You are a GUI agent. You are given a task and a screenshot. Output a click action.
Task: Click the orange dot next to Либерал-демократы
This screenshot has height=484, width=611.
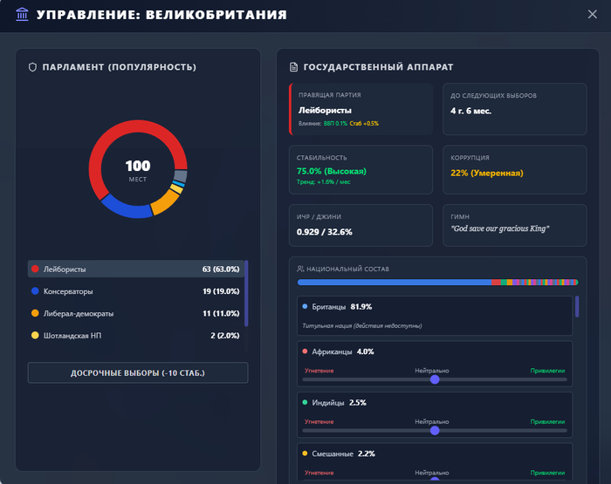click(x=35, y=313)
